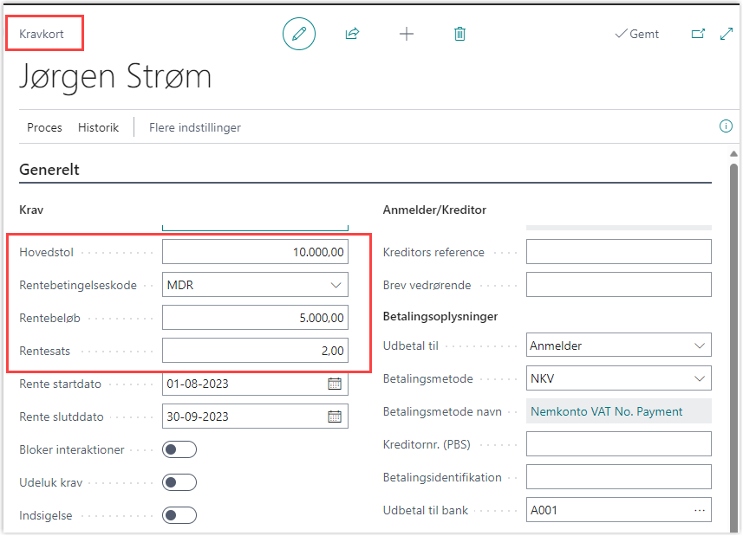This screenshot has width=743, height=536.
Task: Click the Hovedstol amount field
Action: click(255, 252)
